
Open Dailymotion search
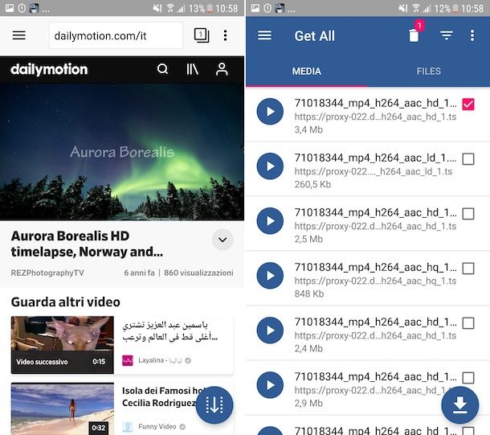(x=162, y=69)
